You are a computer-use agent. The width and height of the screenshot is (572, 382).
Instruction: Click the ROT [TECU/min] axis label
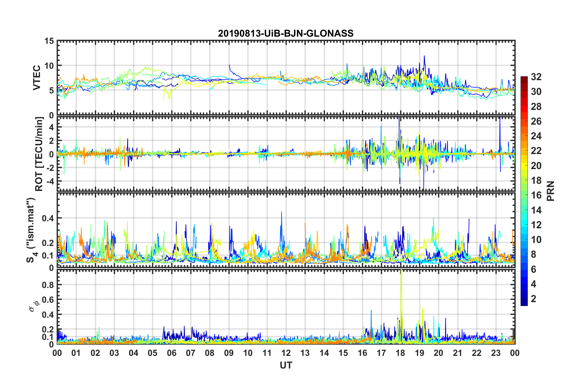[39, 154]
